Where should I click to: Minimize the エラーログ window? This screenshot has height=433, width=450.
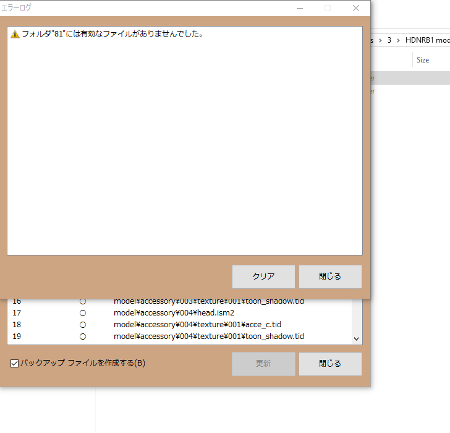click(x=300, y=8)
